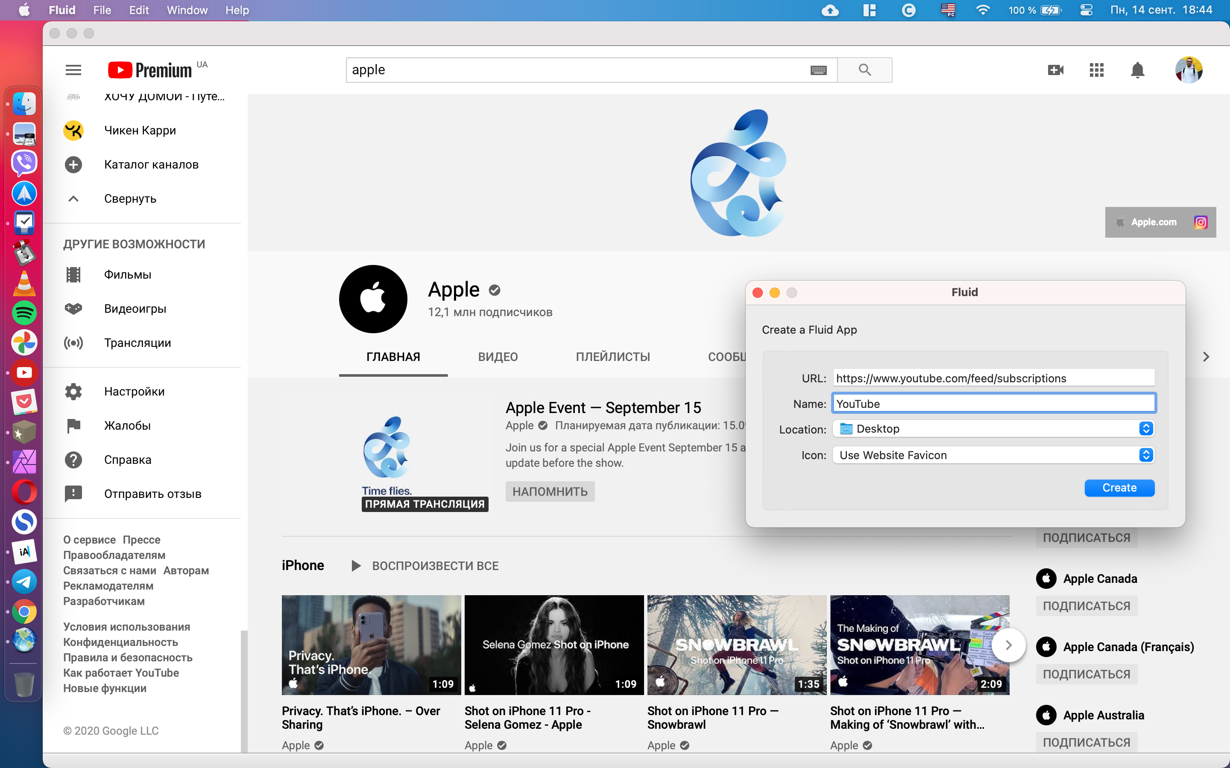The width and height of the screenshot is (1230, 768).
Task: Open the Apple.com banner link
Action: point(1147,222)
